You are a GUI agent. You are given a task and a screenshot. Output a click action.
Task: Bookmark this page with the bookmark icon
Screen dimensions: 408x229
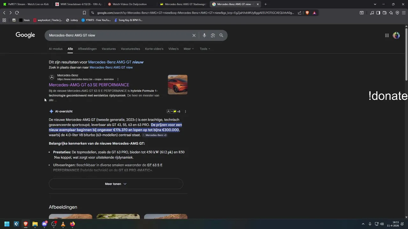click(x=84, y=13)
